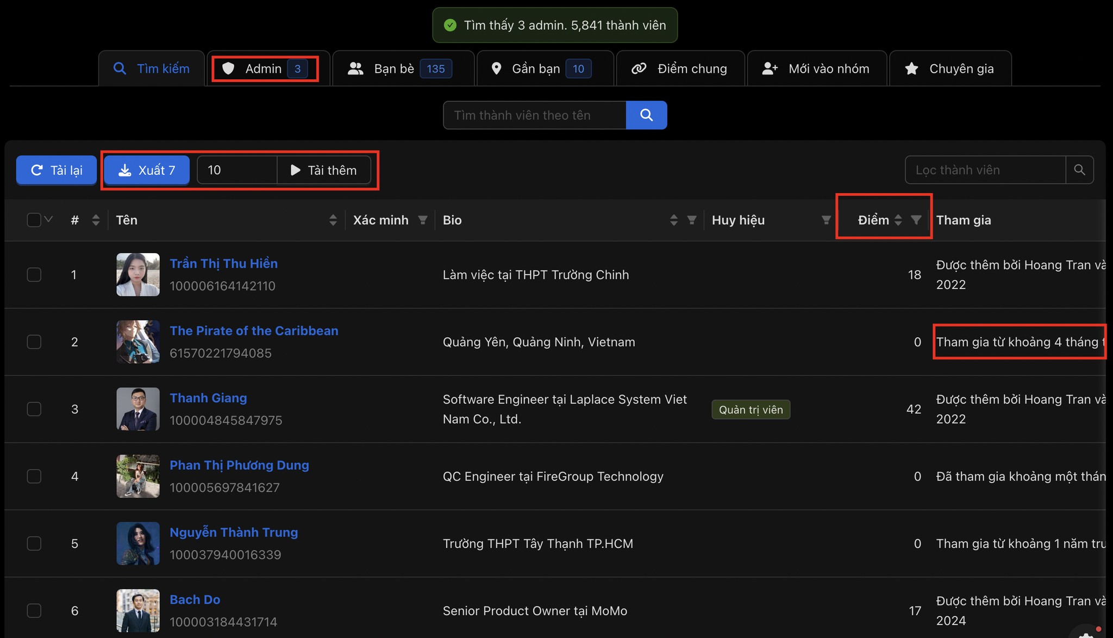Click the magnifier beside Lọc thành viên
Viewport: 1113px width, 638px height.
(x=1079, y=170)
